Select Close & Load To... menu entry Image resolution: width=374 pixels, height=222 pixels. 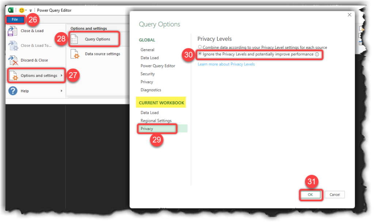[x=36, y=46]
